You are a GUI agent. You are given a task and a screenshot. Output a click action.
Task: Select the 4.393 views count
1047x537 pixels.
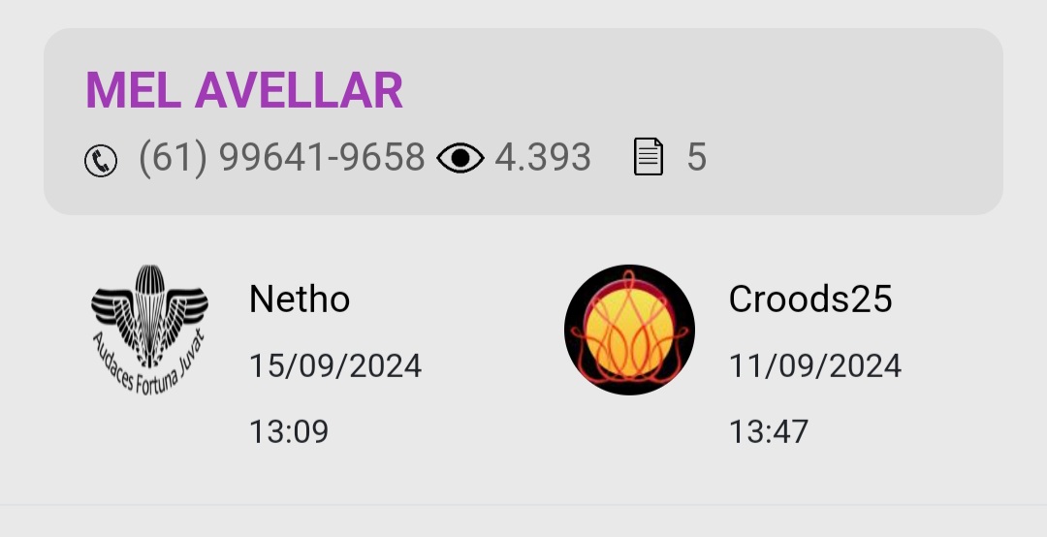tap(543, 158)
